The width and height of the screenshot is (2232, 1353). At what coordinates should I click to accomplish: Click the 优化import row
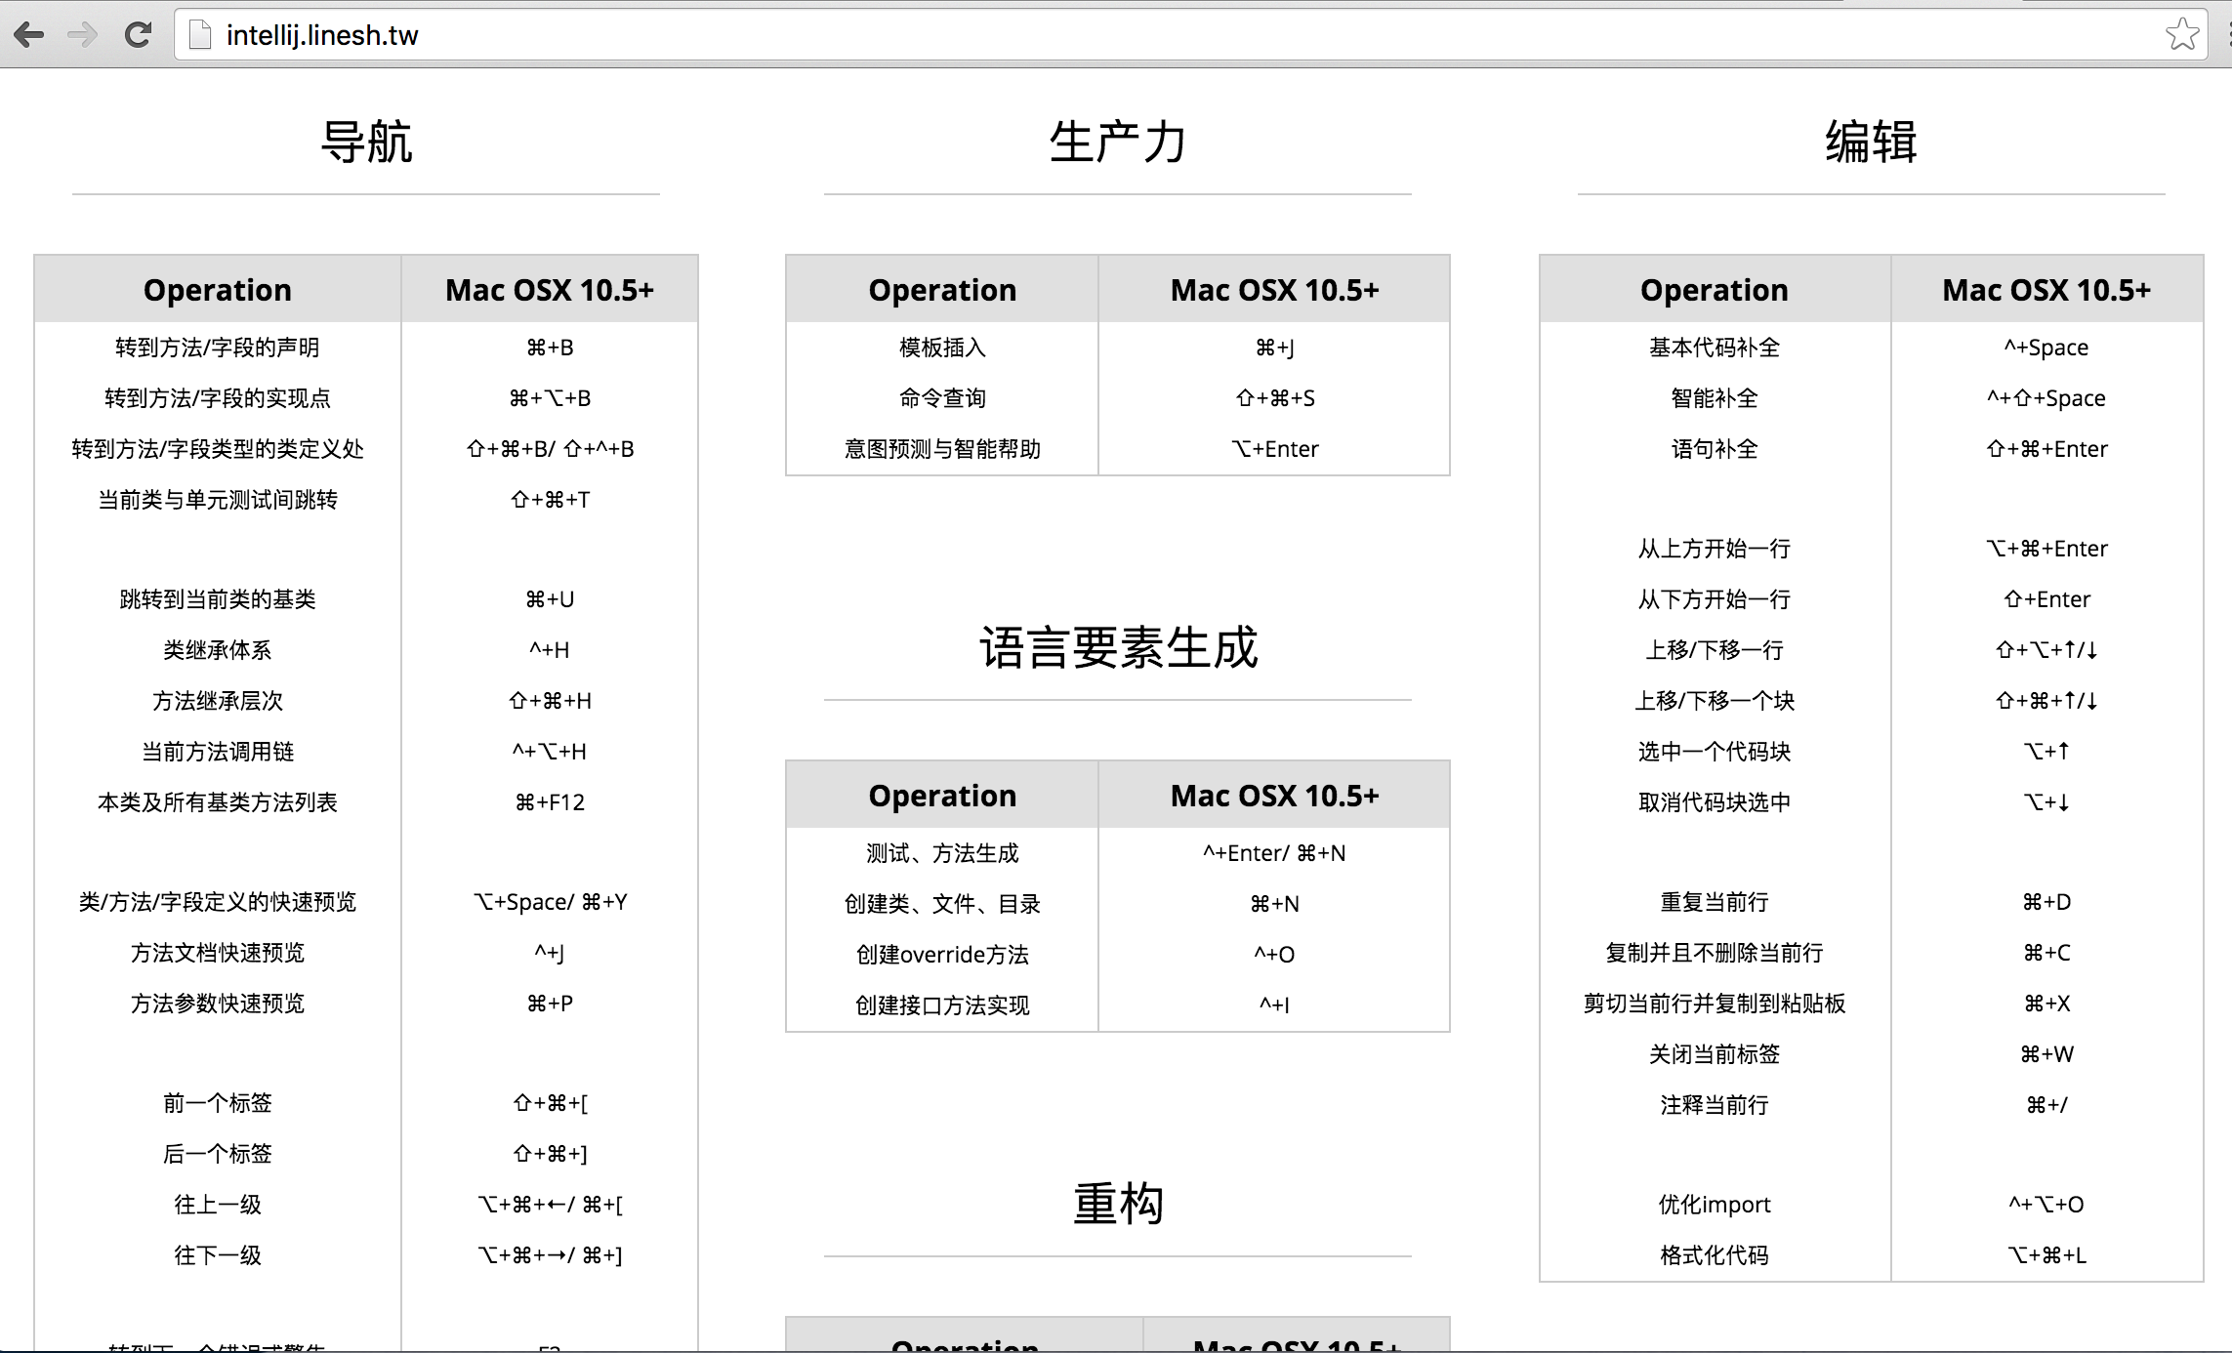pyautogui.click(x=1714, y=1205)
